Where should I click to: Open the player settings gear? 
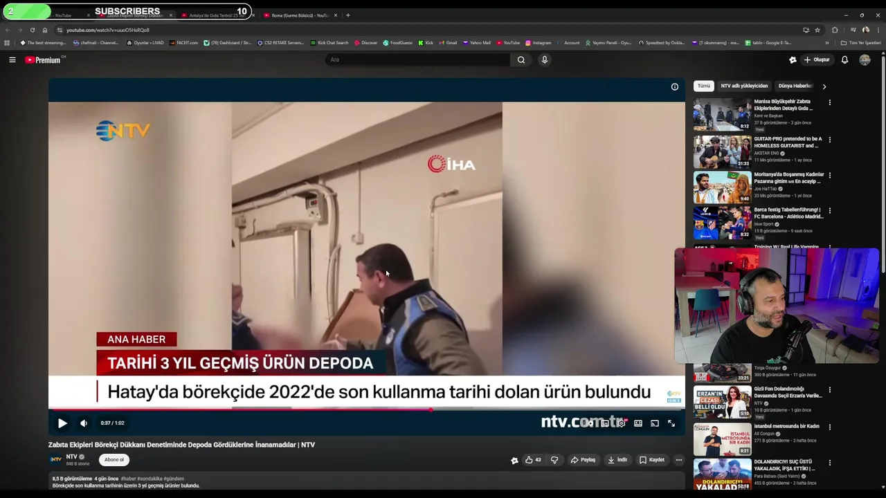point(621,423)
